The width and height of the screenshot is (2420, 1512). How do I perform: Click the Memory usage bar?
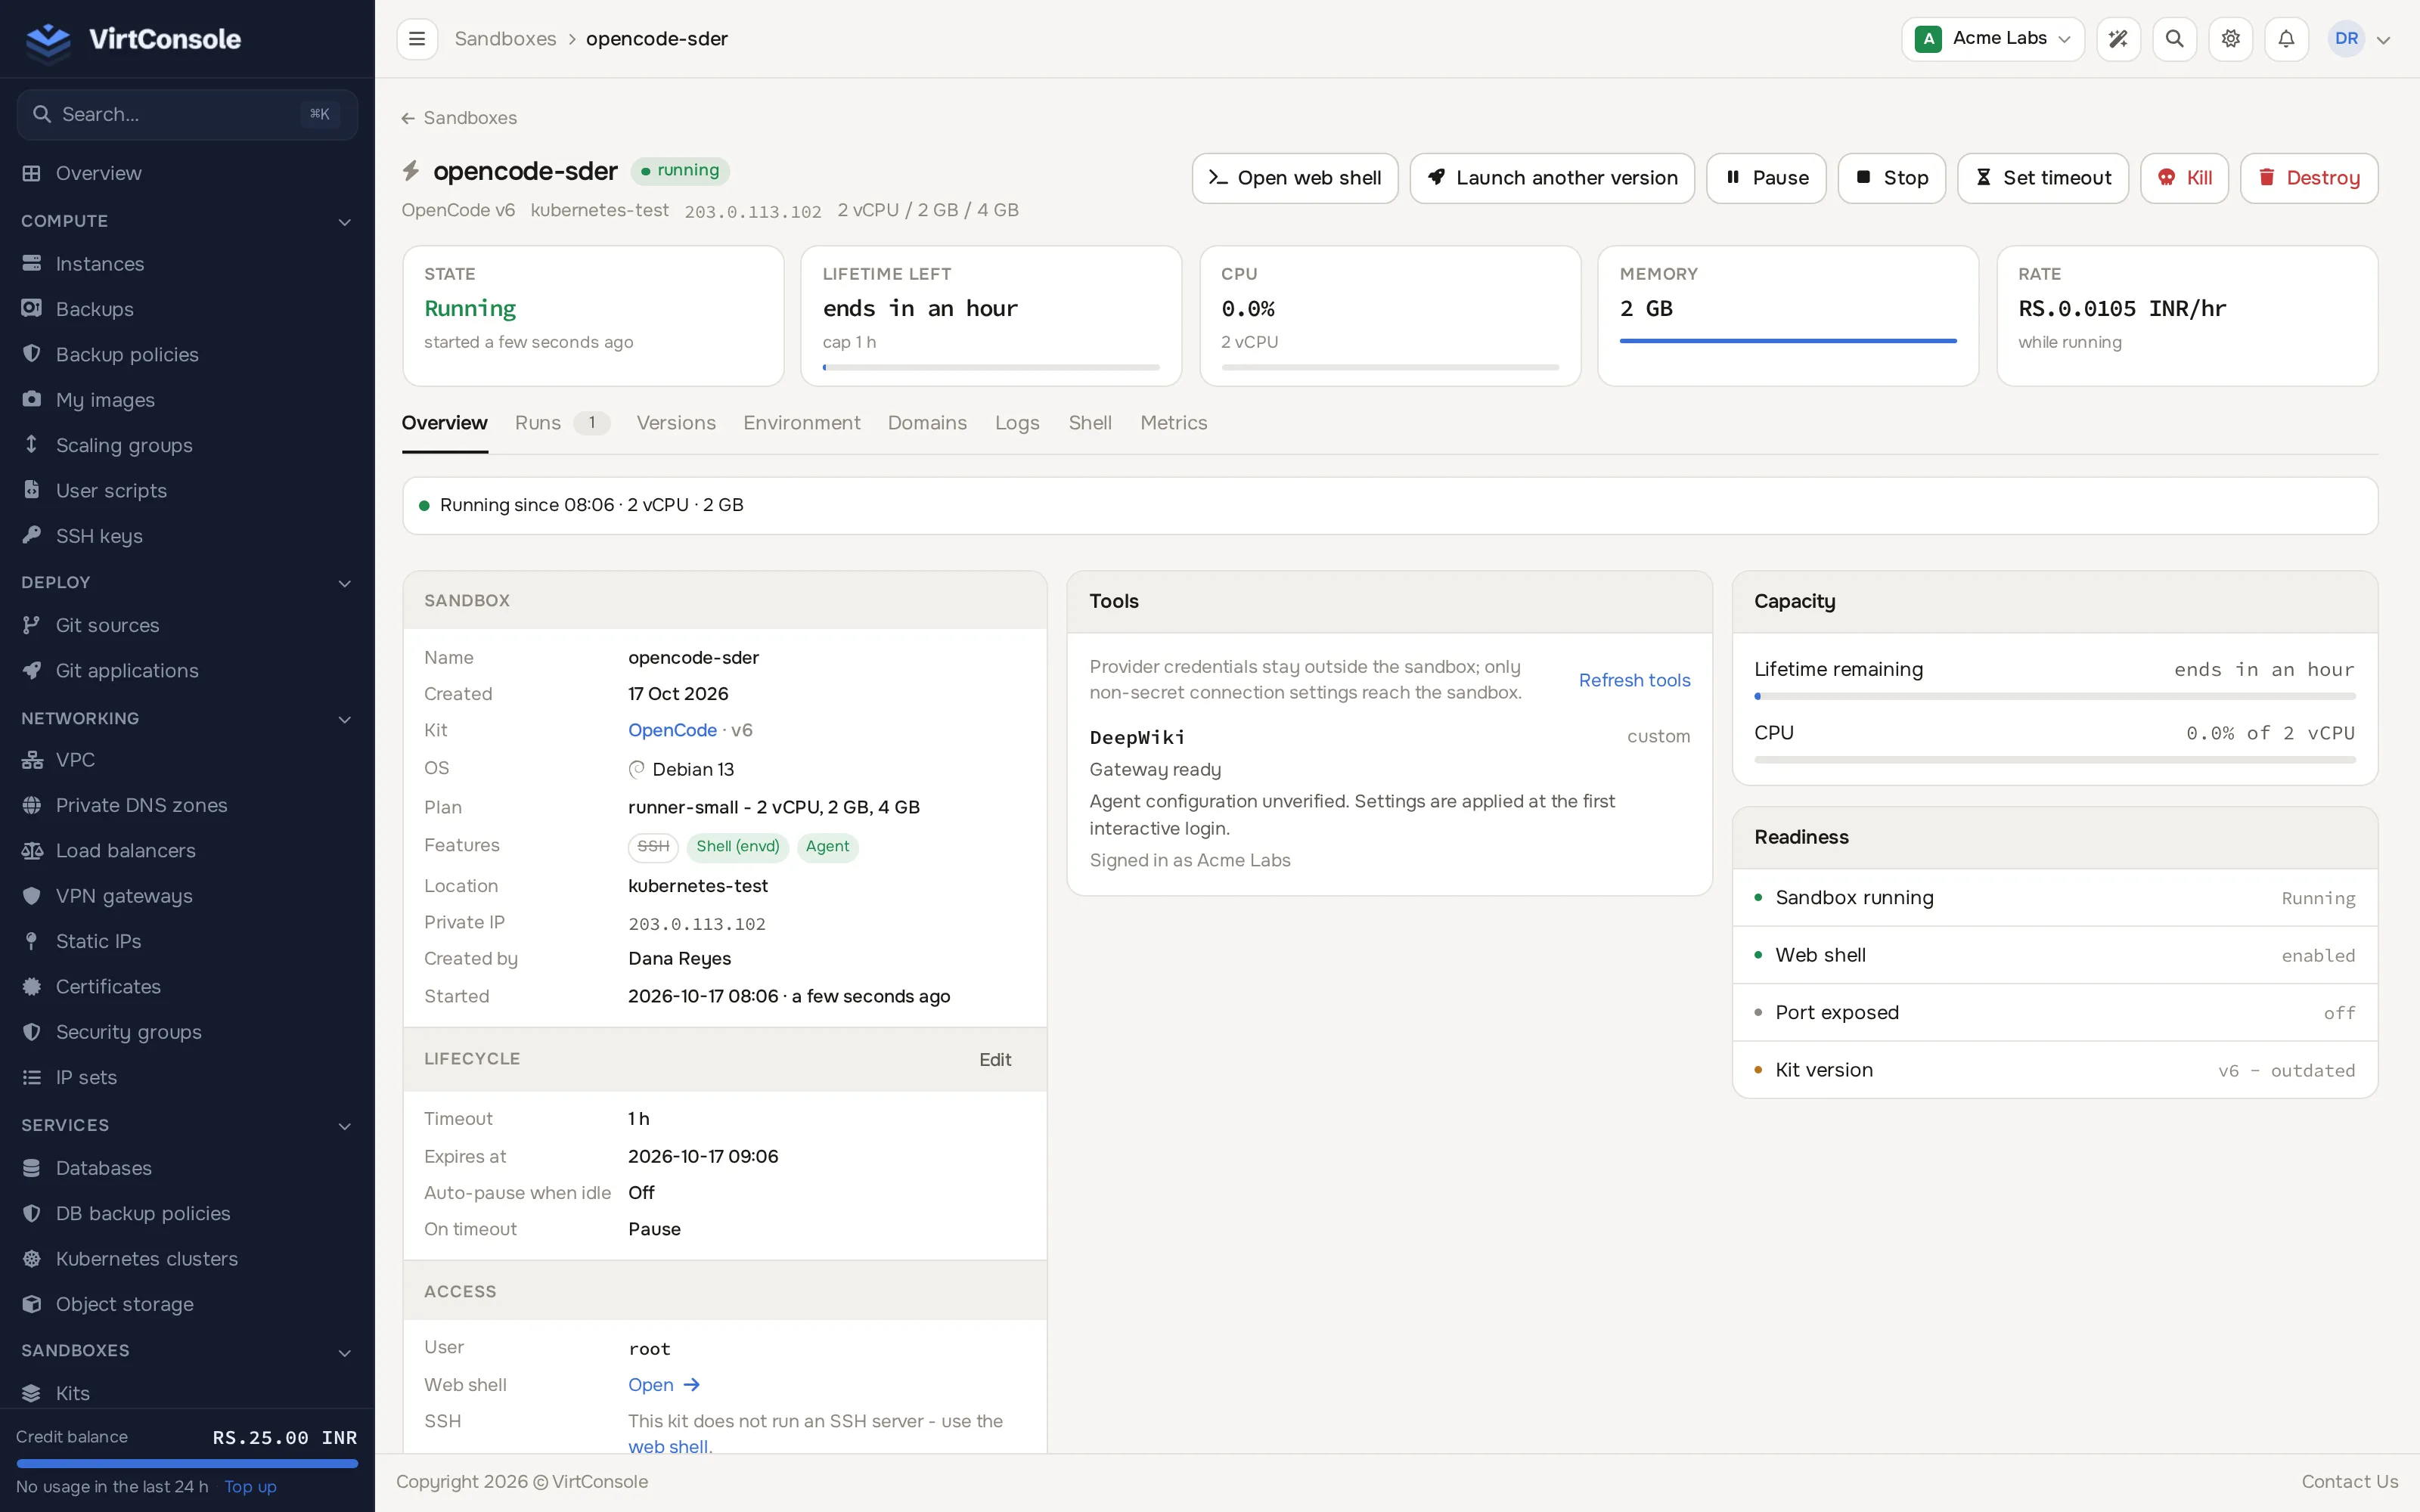[1788, 341]
